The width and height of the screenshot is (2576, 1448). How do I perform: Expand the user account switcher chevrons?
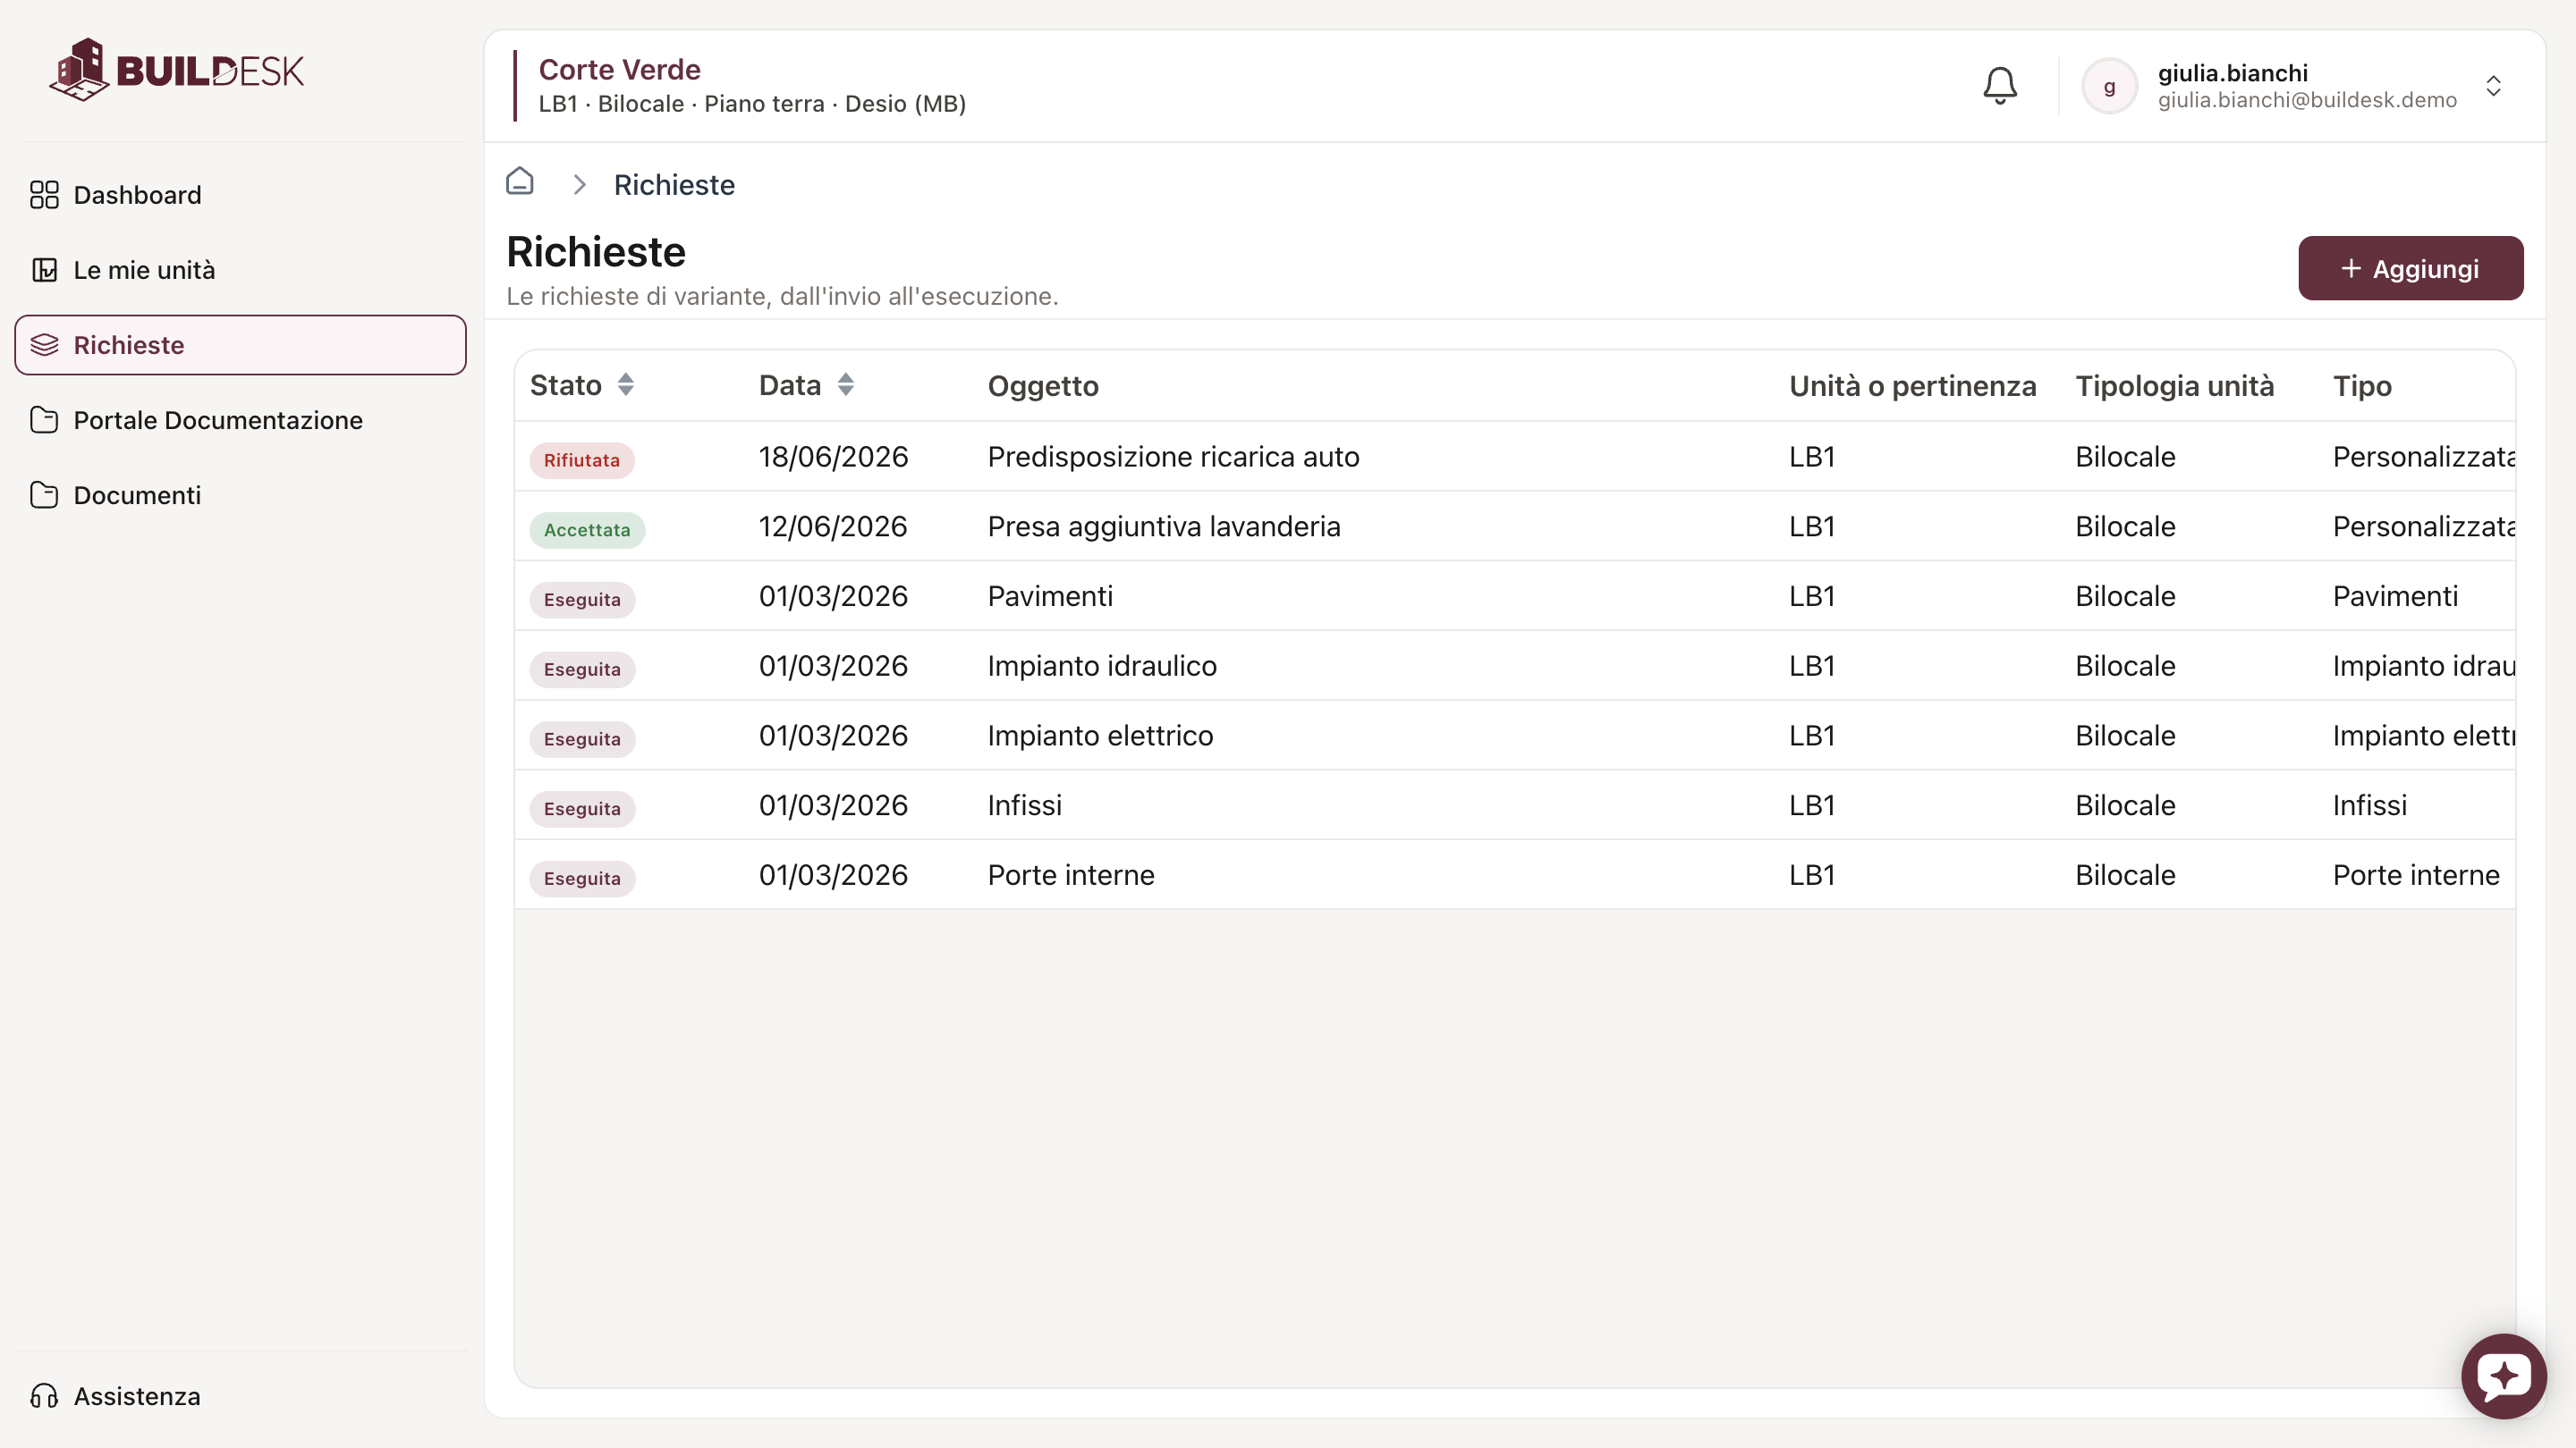pyautogui.click(x=2494, y=86)
